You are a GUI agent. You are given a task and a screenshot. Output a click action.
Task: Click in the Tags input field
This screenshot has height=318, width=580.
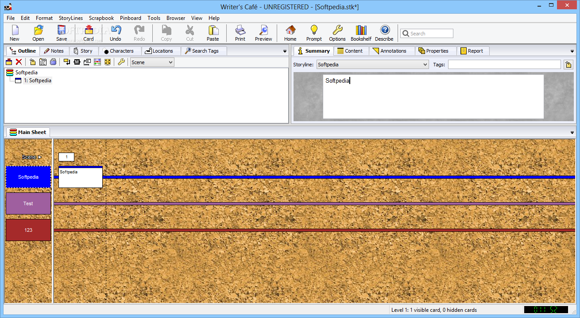(504, 65)
